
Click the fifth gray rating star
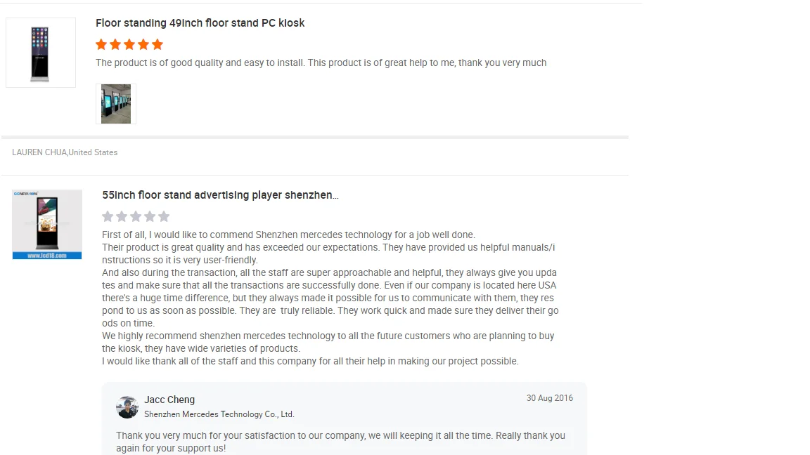click(164, 216)
